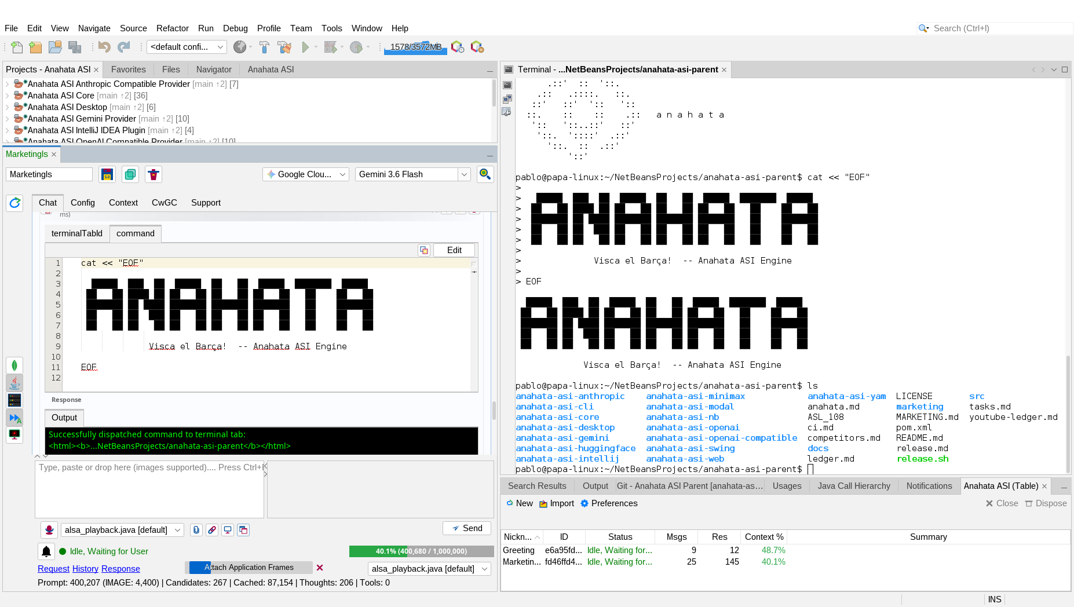Toggle the monitor icon sidebar button
This screenshot has width=1074, height=607.
point(14,434)
